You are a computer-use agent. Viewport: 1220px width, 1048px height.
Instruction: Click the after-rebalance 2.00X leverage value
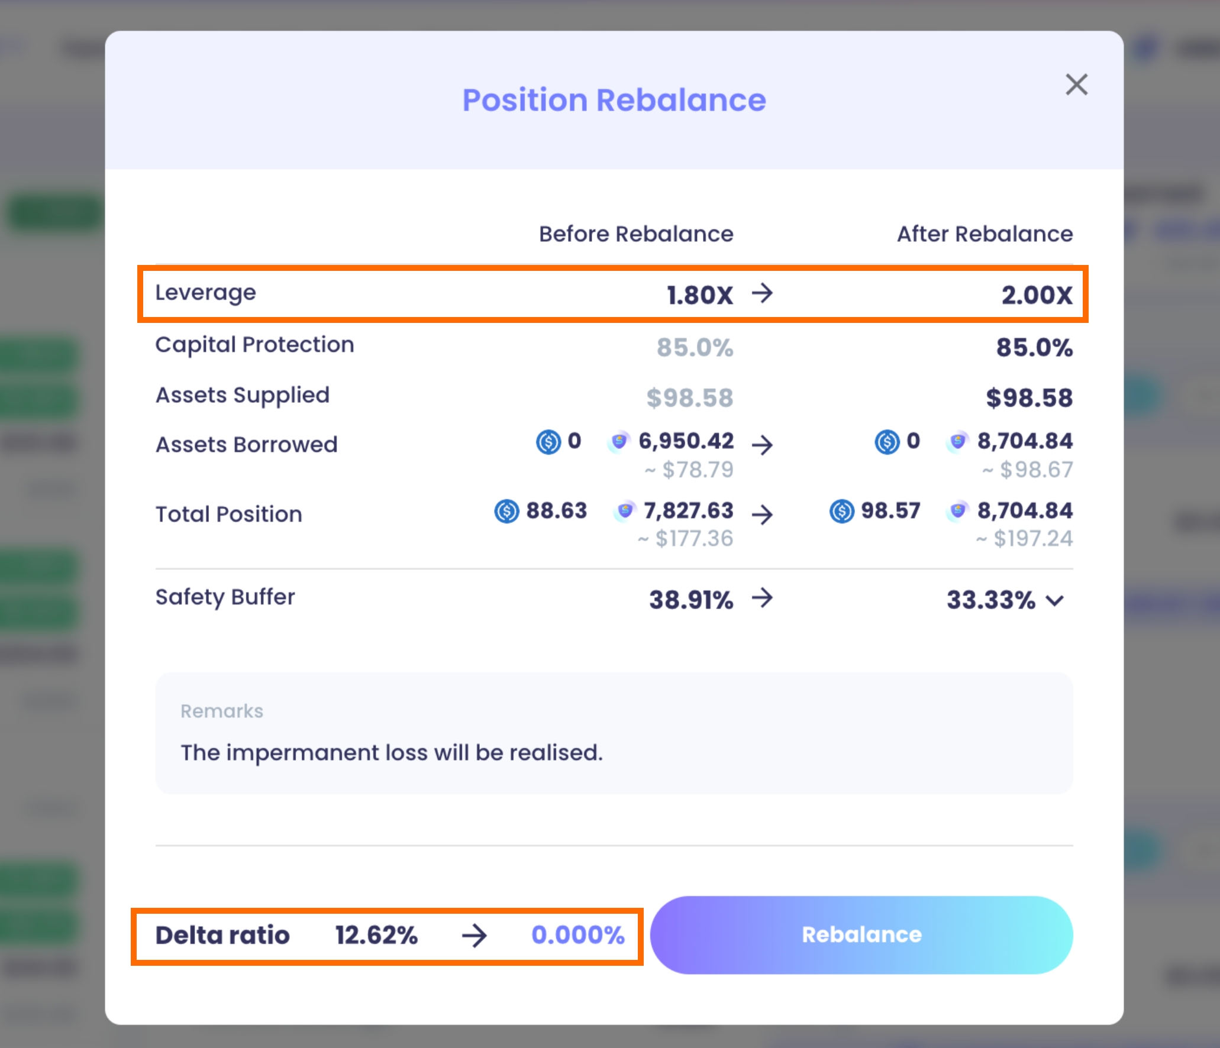pos(1037,295)
